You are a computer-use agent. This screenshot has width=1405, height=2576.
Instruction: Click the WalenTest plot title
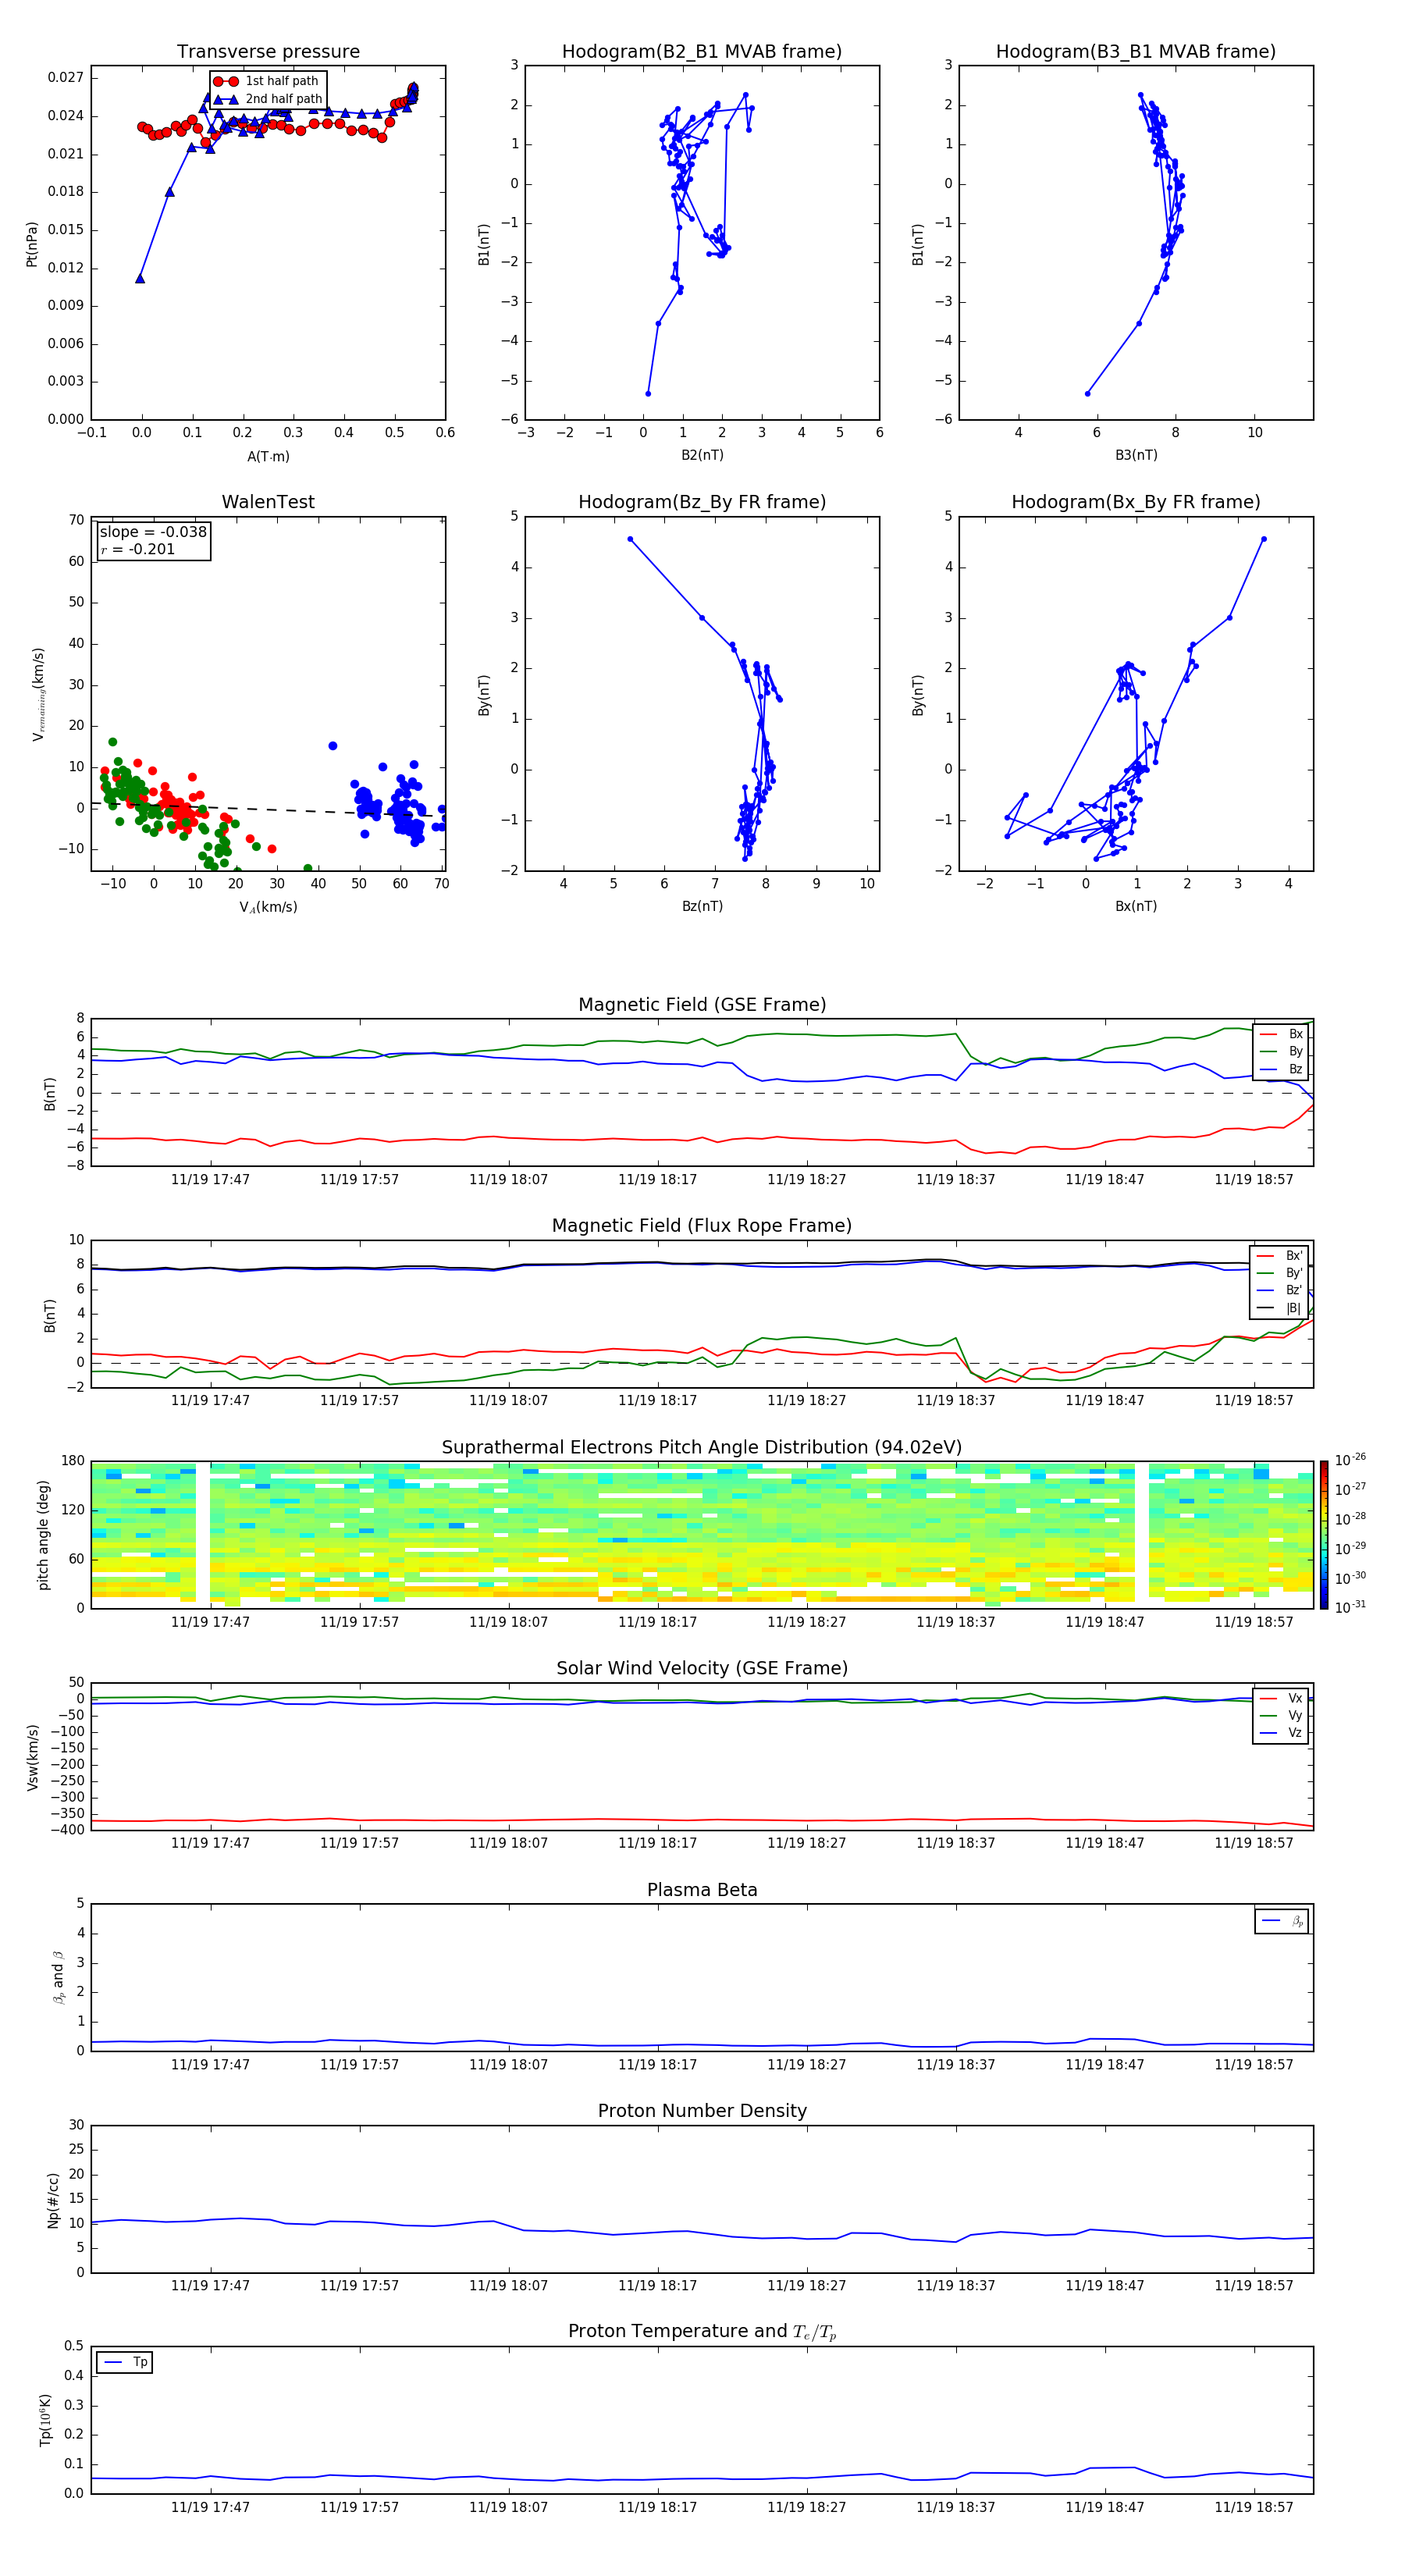click(x=268, y=502)
